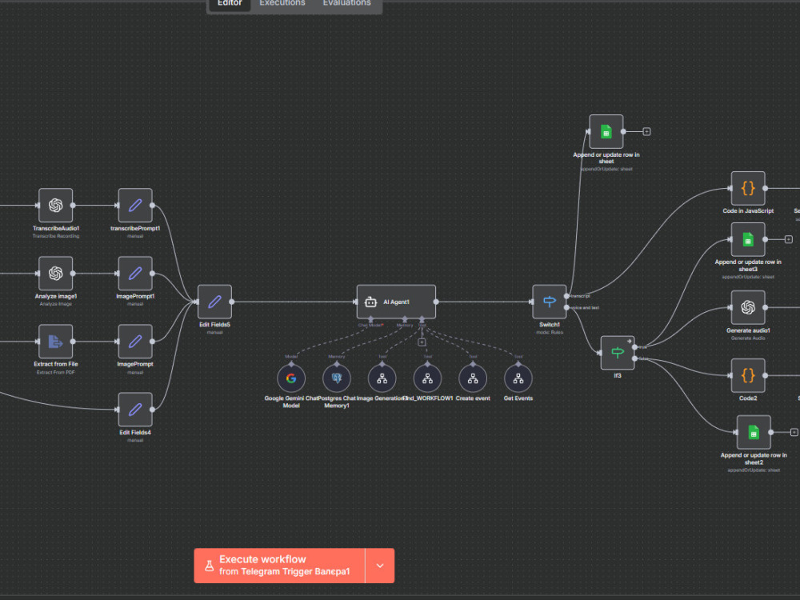Click the Edit Fields4 node
Screen dimensions: 800x600
135,409
